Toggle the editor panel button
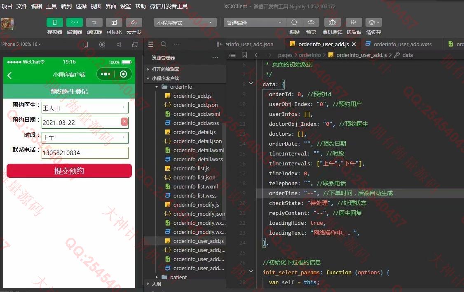This screenshot has height=292, width=464. pos(75,23)
